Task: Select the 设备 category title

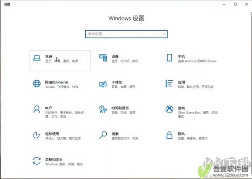Action: [115, 56]
